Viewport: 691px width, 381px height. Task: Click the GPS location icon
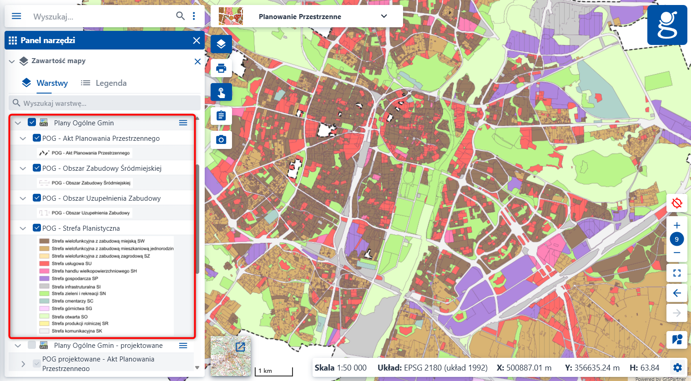pyautogui.click(x=676, y=203)
